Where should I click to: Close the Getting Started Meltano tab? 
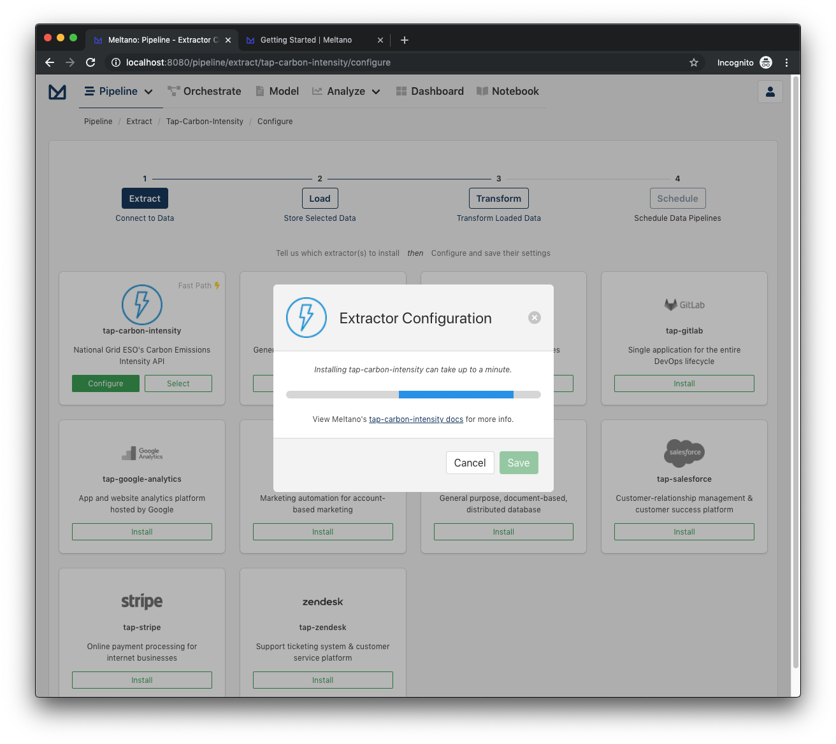point(380,40)
